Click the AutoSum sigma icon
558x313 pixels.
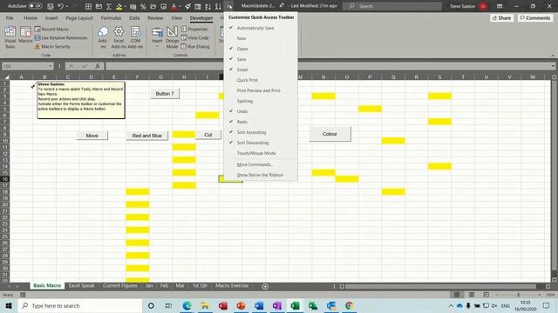pyautogui.click(x=109, y=6)
